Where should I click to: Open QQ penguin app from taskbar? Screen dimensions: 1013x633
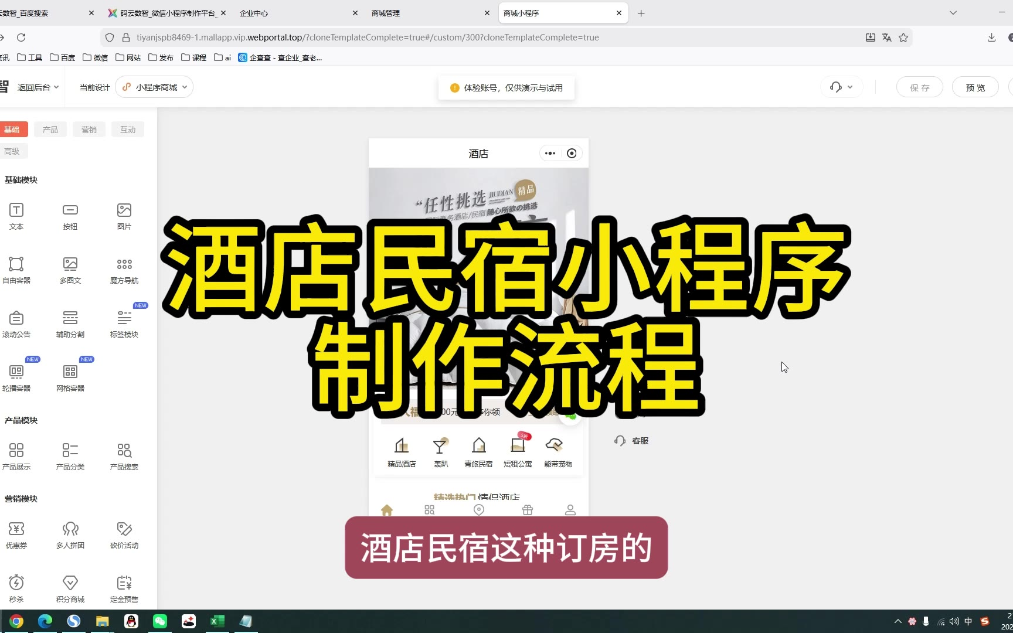point(131,621)
